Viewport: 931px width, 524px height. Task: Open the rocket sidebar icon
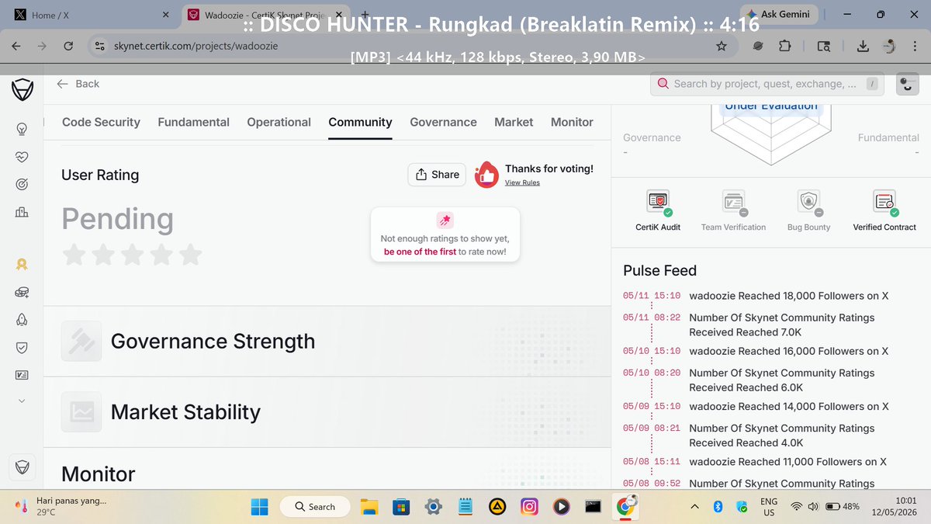coord(22,320)
